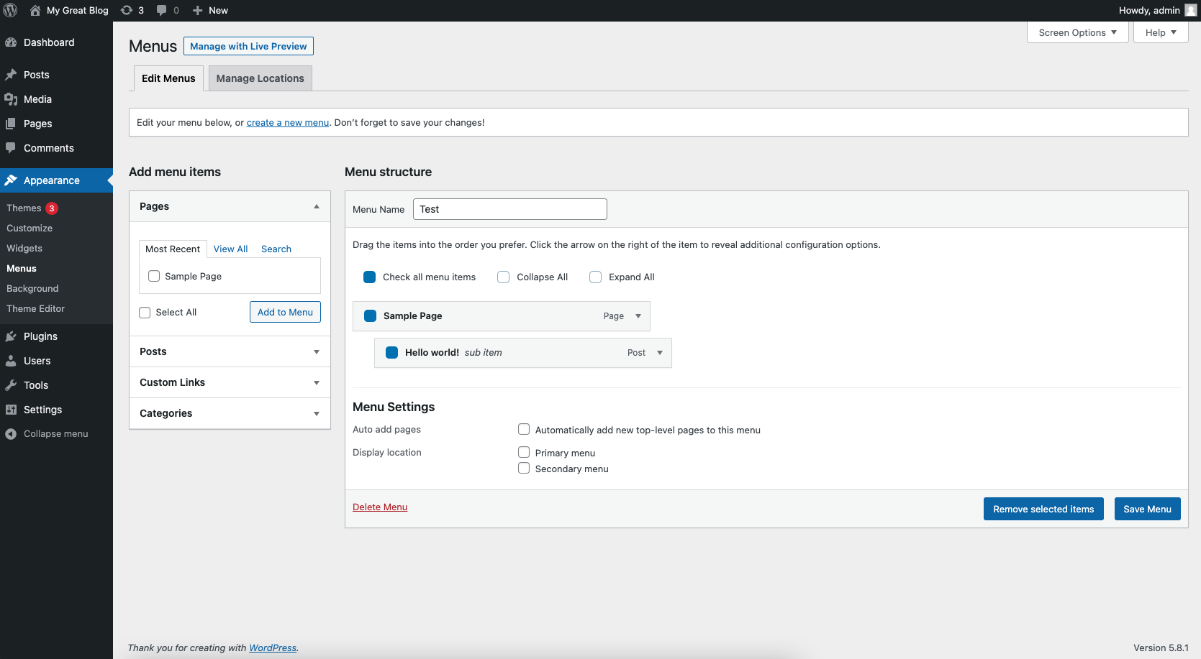Click the Delete Menu link
1201x659 pixels.
380,507
